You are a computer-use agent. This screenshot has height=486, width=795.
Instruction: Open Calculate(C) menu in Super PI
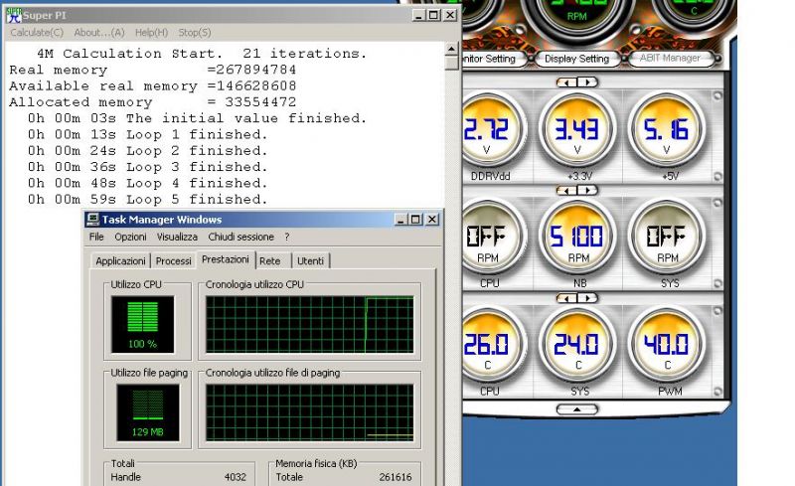tap(37, 33)
